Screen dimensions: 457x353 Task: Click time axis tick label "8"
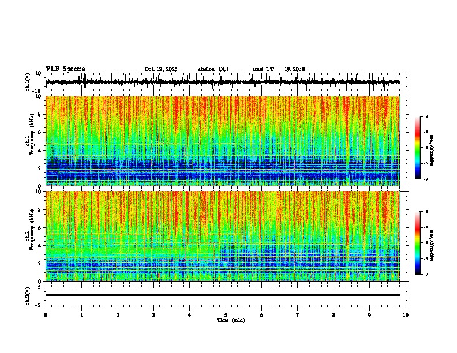[x=334, y=315]
